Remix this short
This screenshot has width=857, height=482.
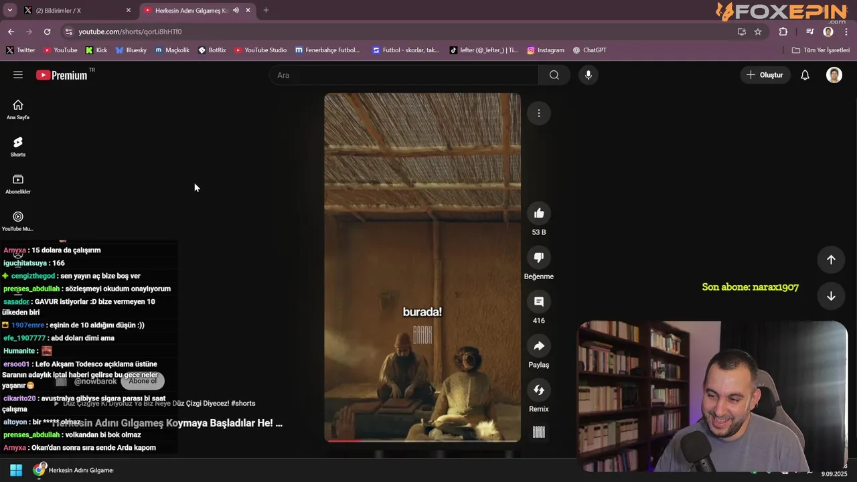click(x=539, y=390)
